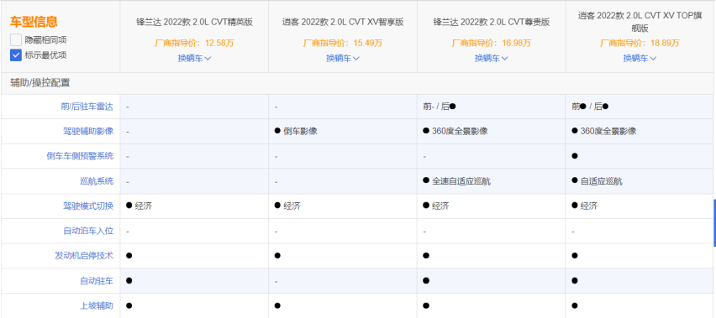Image resolution: width=716 pixels, height=318 pixels.
Task: Click the 驾驶模式切换 row label
Action: pos(88,206)
